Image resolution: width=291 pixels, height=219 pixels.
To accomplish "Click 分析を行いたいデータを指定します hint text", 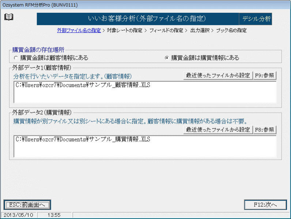I will 72,76.
